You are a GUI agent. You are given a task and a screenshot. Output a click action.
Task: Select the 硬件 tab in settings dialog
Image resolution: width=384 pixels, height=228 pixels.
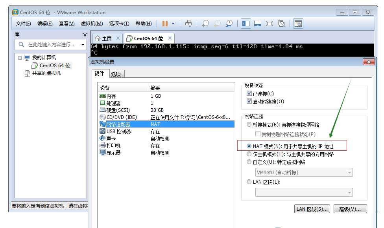point(100,73)
